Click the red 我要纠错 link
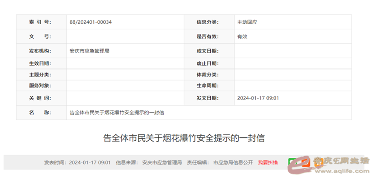374x177 pixels. point(267,163)
